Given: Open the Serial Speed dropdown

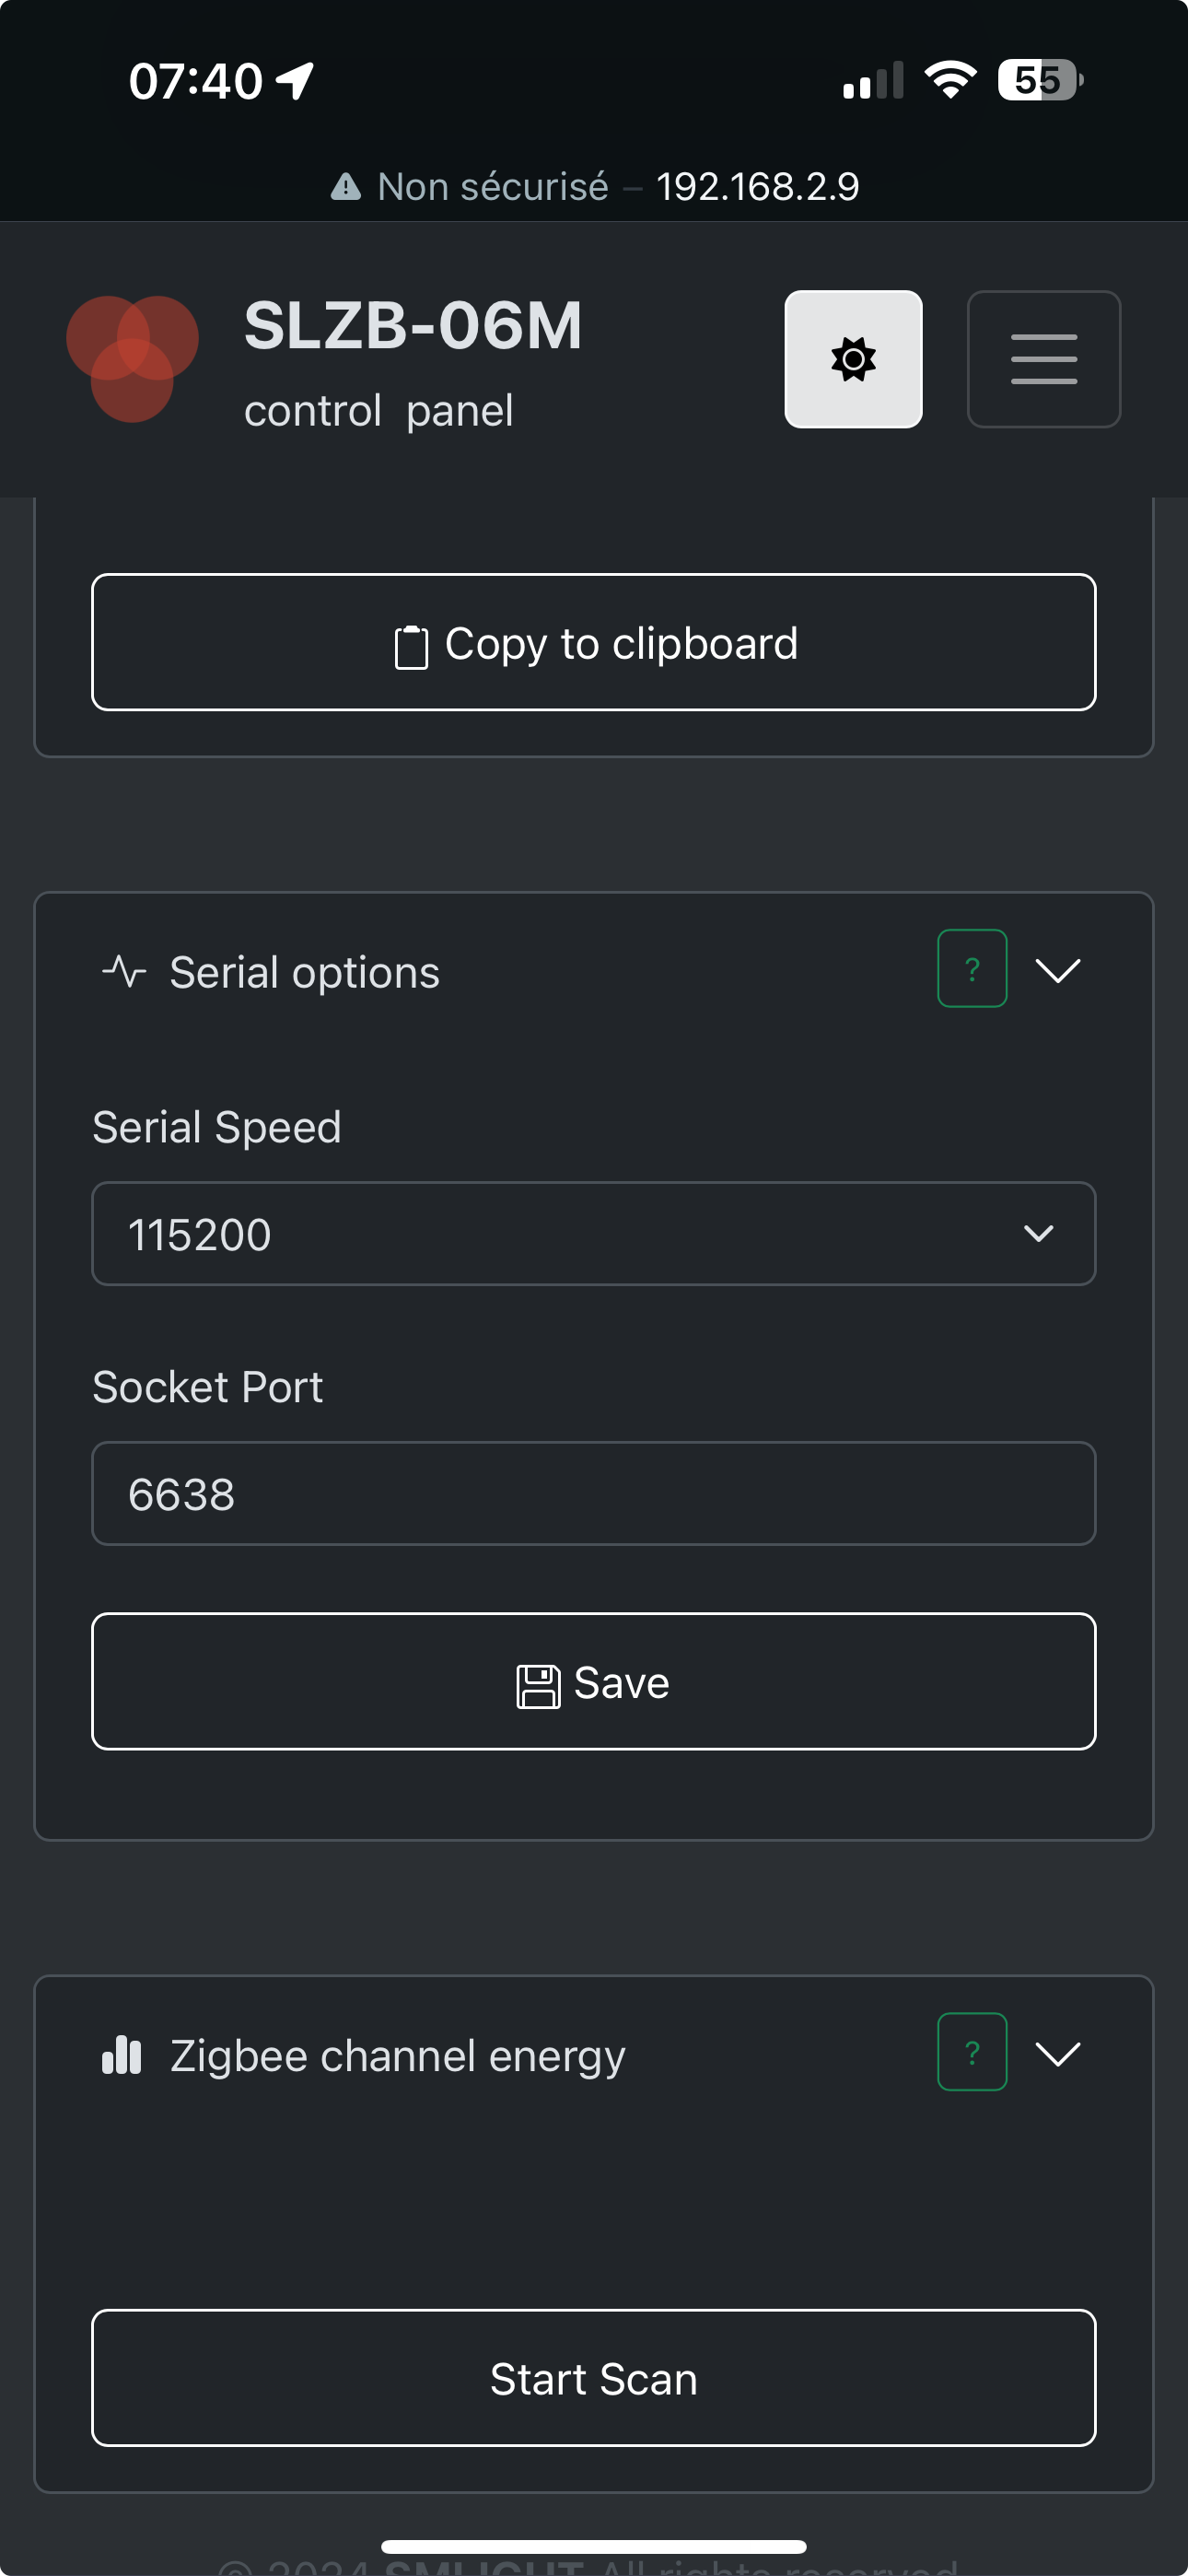Looking at the screenshot, I should point(594,1234).
